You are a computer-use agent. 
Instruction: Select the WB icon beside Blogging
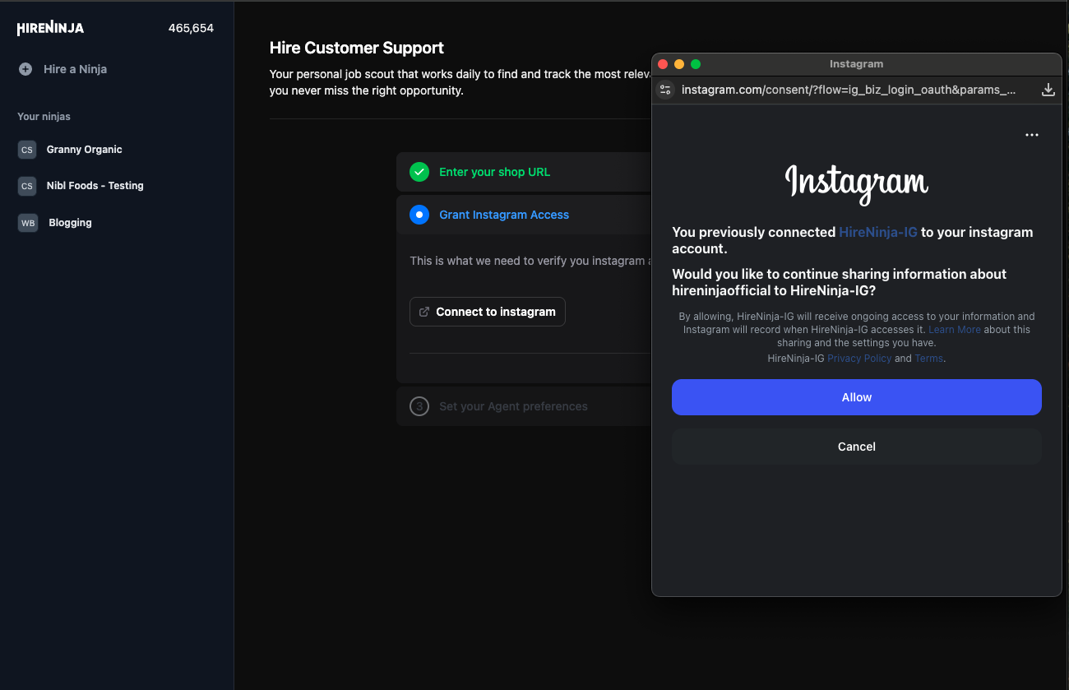27,222
